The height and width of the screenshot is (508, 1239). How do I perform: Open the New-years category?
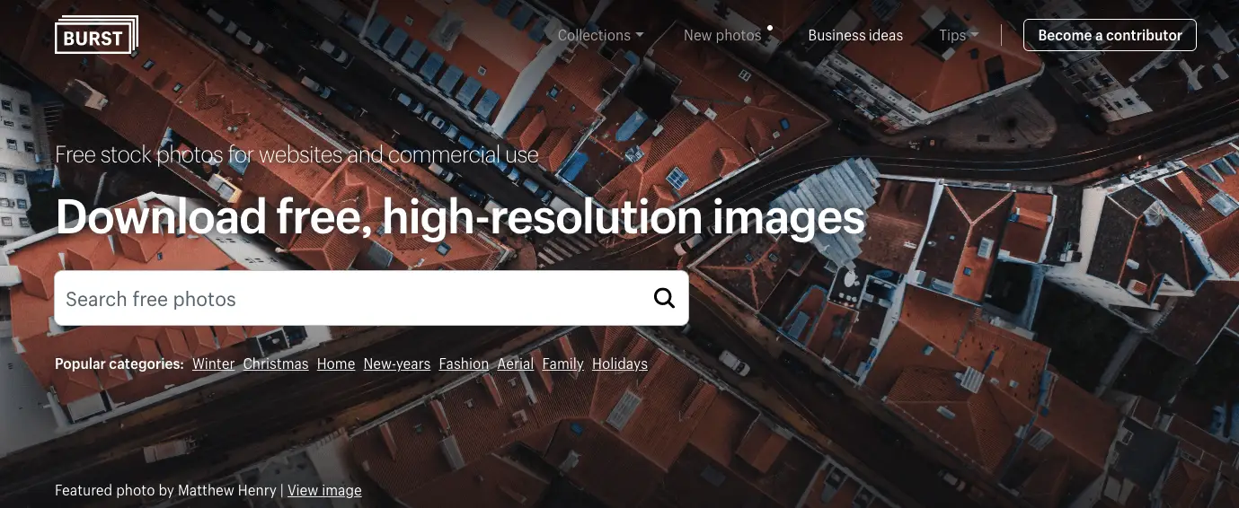click(397, 363)
